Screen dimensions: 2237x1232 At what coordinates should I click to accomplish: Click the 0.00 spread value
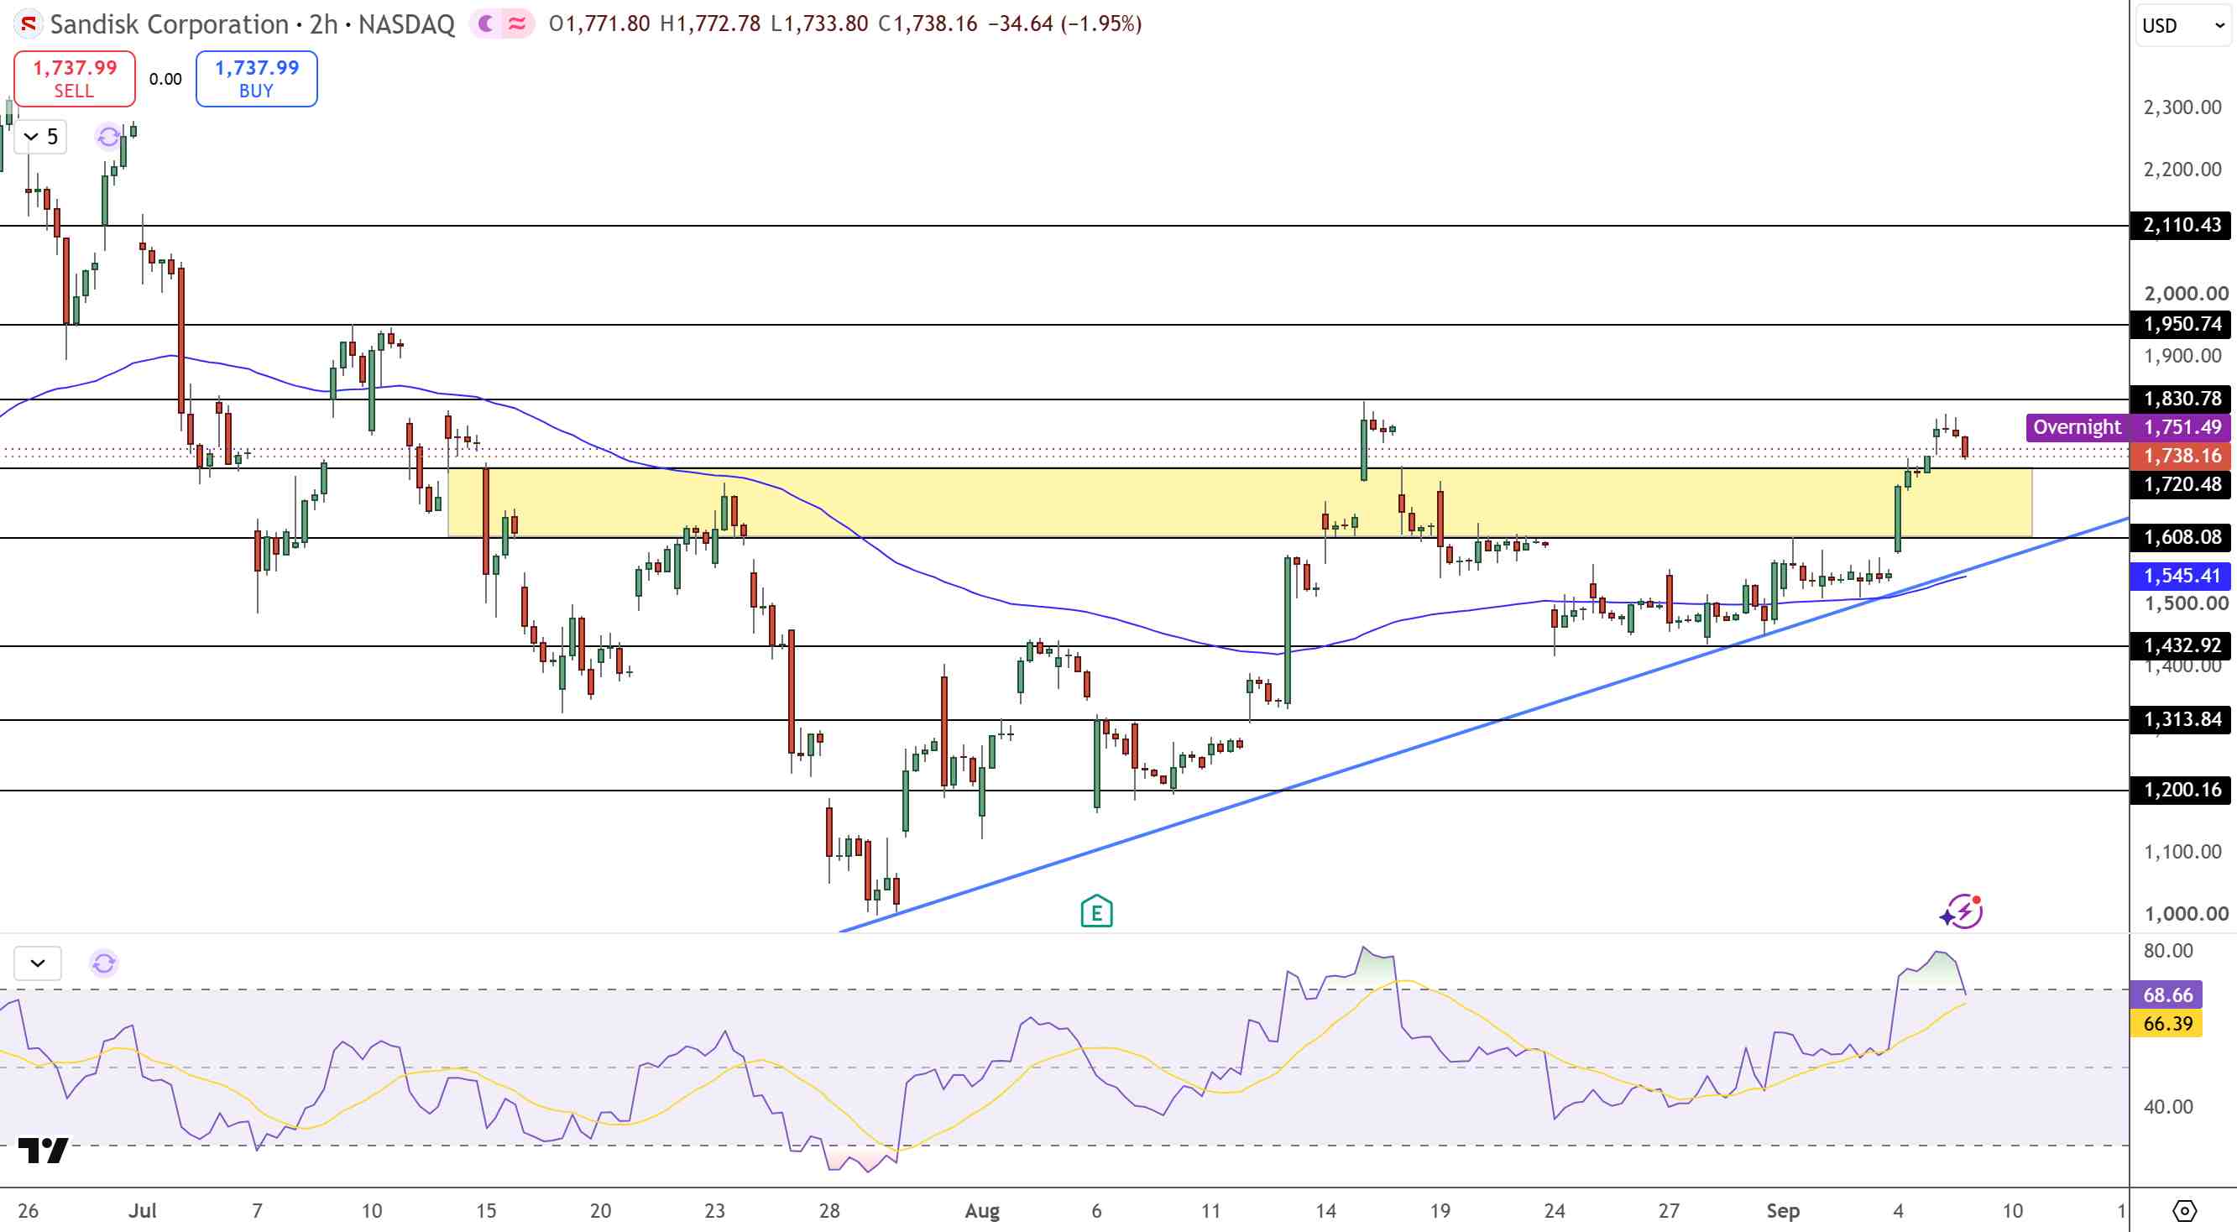pyautogui.click(x=165, y=79)
